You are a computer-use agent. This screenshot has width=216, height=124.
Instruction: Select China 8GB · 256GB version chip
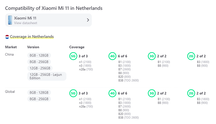[39, 62]
